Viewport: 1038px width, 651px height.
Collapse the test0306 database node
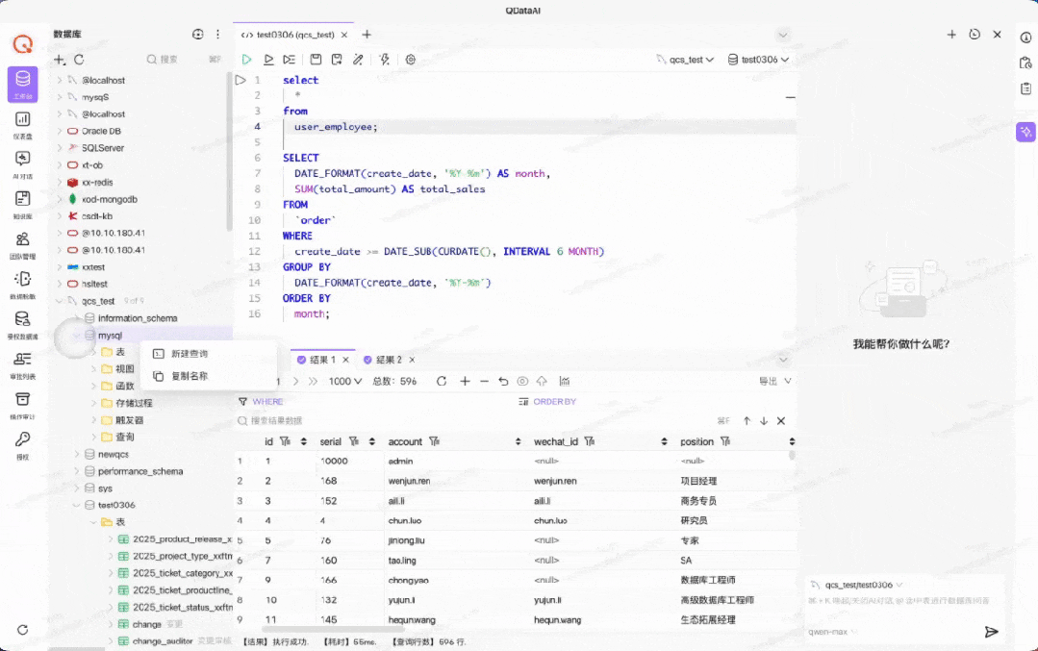[77, 505]
